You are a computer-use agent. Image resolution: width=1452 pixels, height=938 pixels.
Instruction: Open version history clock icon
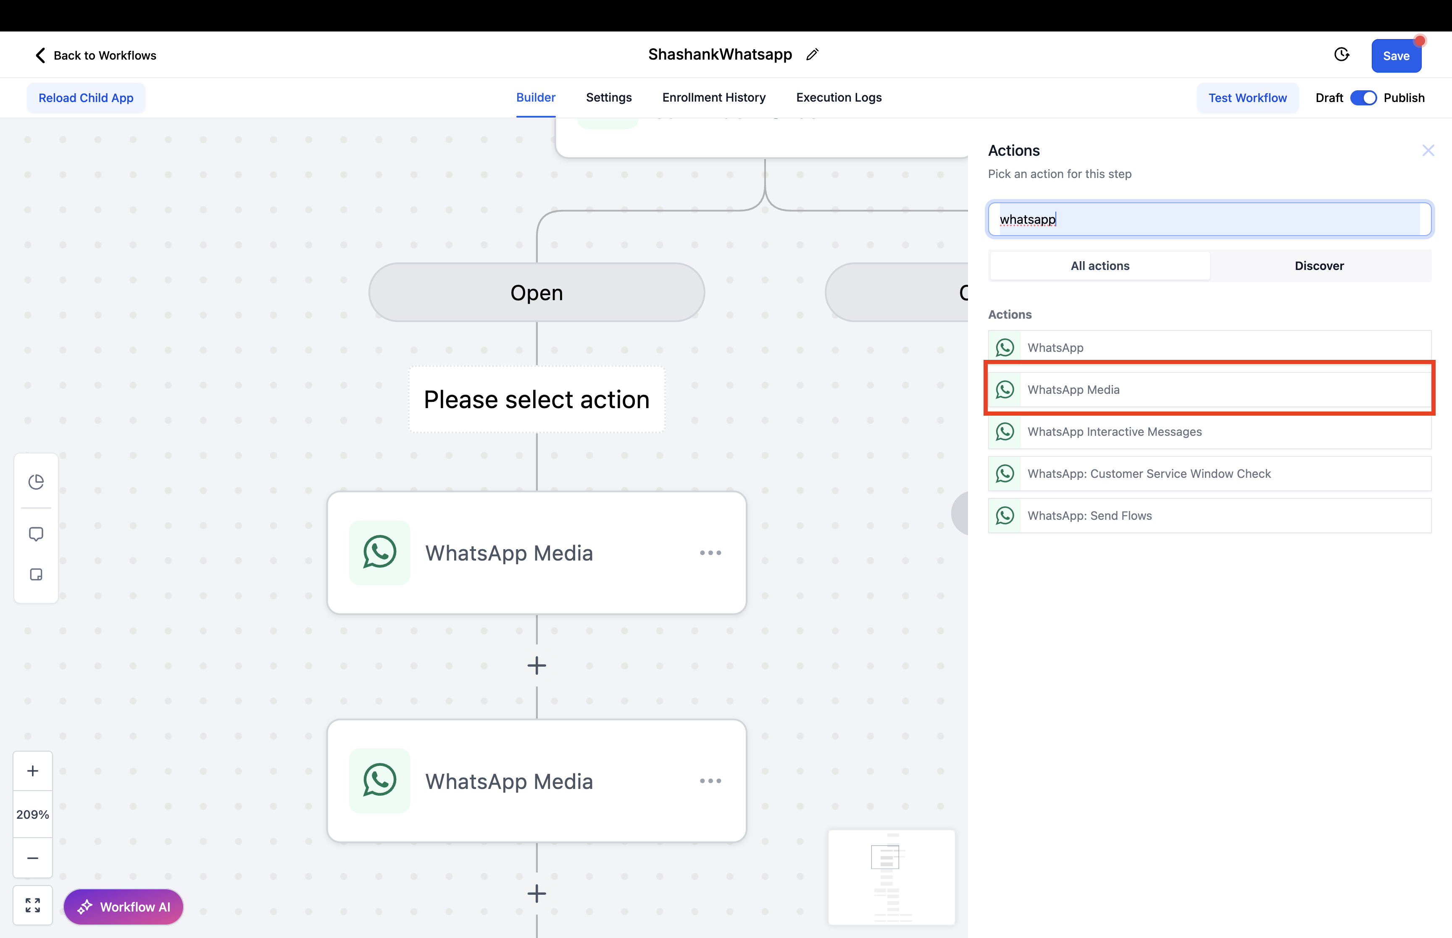(x=1341, y=55)
